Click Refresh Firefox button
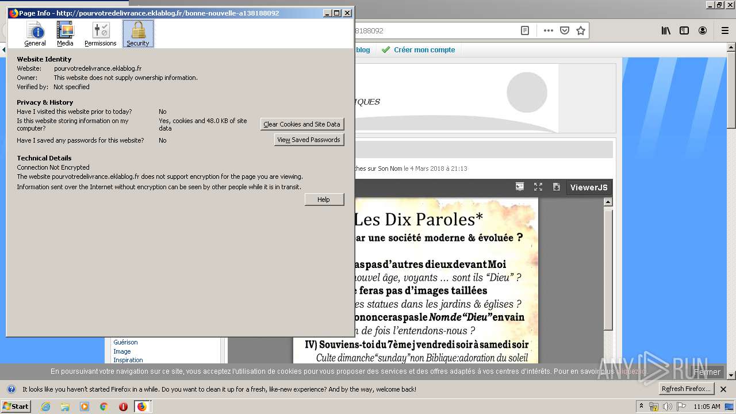 point(687,389)
